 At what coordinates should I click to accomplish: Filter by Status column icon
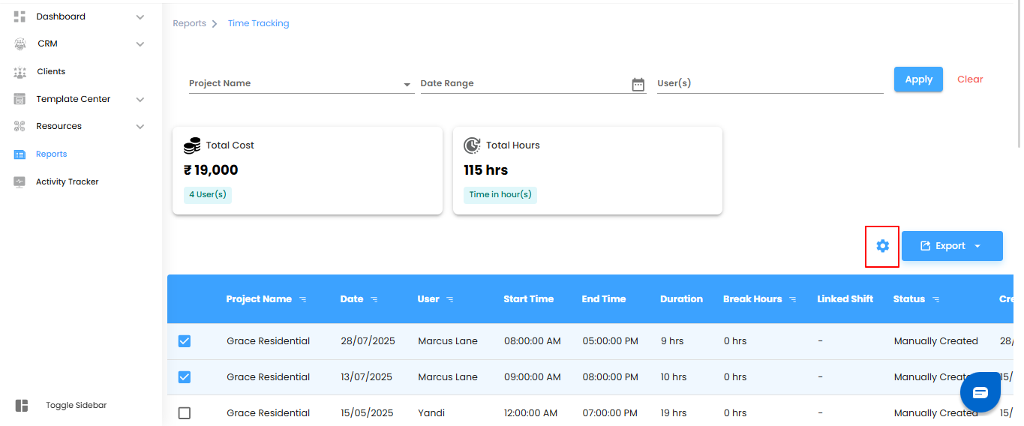point(936,299)
